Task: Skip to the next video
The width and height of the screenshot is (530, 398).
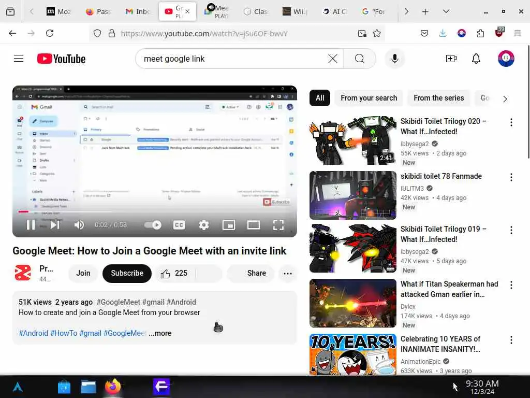Action: click(x=55, y=225)
